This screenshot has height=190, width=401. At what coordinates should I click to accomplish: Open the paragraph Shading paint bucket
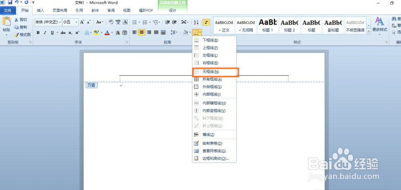(x=185, y=32)
